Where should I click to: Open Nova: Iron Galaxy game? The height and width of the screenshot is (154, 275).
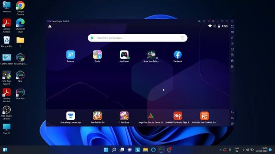pyautogui.click(x=151, y=55)
